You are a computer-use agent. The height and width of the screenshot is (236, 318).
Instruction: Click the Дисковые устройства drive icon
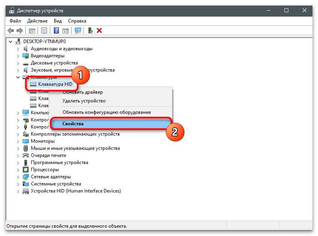26,64
